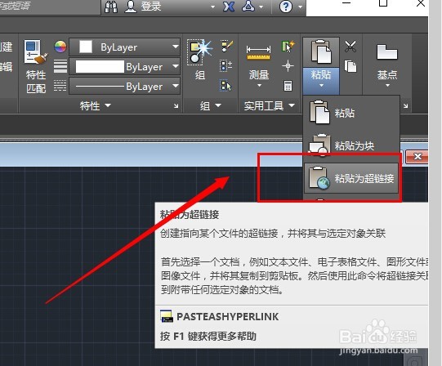Open the Quick Calculator icon
Viewport: 442px width, 366px height.
point(288,86)
